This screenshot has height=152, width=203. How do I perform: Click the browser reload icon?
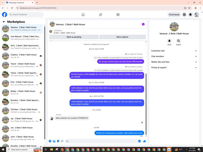(12, 8)
